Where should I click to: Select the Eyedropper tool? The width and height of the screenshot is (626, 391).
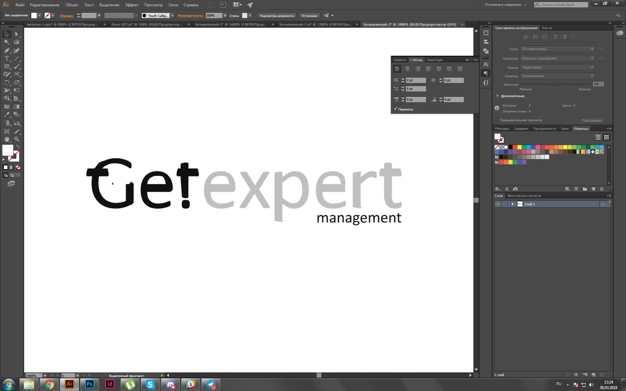click(7, 115)
